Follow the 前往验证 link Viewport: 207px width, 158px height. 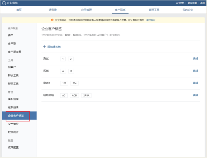click(151, 20)
